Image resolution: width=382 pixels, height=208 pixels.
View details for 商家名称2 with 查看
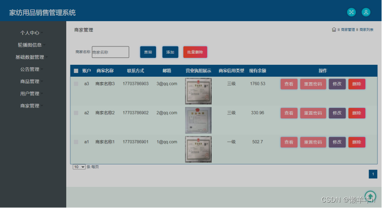(289, 113)
